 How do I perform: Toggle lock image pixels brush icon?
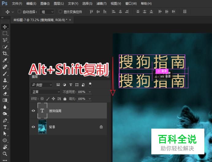[48, 99]
